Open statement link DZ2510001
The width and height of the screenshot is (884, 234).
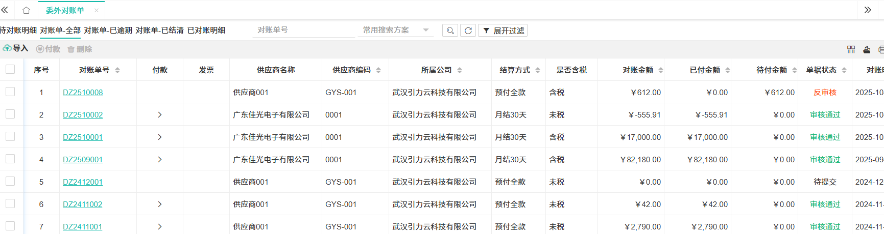tap(83, 137)
